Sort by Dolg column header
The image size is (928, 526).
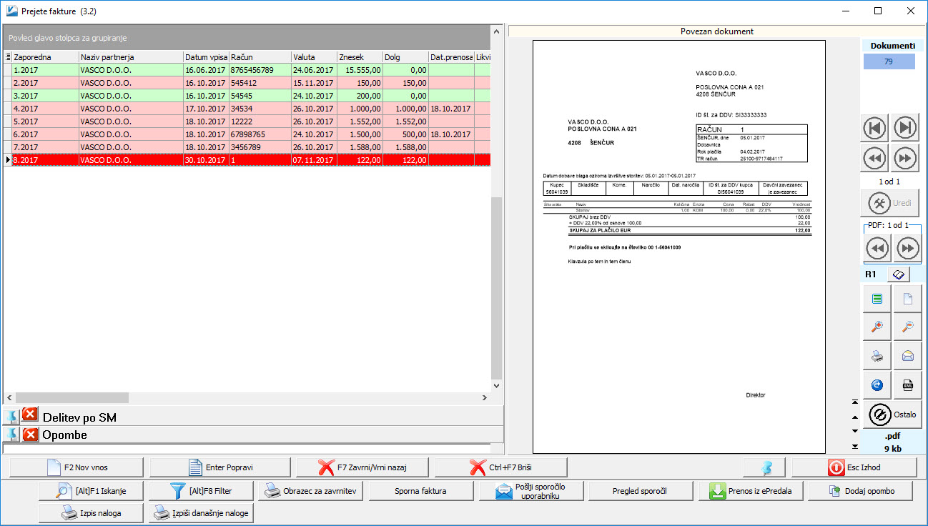click(x=405, y=57)
